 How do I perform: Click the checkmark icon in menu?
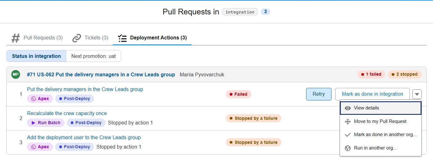click(x=347, y=135)
